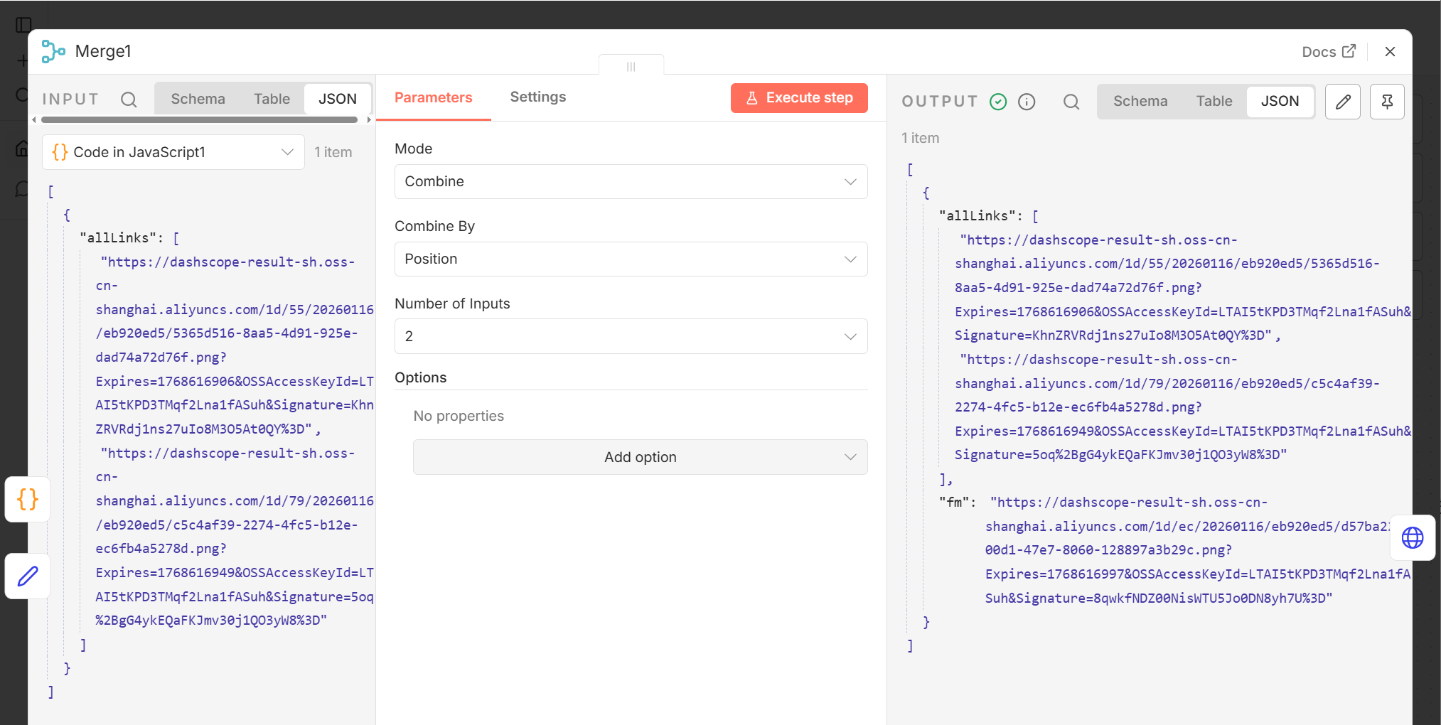
Task: Toggle the sidebar panel icon behind modal
Action: click(x=23, y=25)
